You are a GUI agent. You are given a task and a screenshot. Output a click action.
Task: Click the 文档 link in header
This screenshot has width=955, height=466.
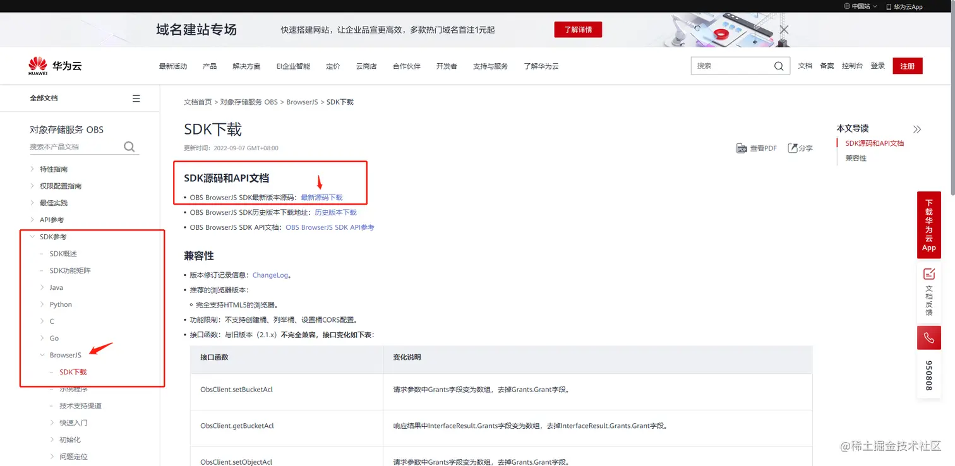(x=805, y=66)
